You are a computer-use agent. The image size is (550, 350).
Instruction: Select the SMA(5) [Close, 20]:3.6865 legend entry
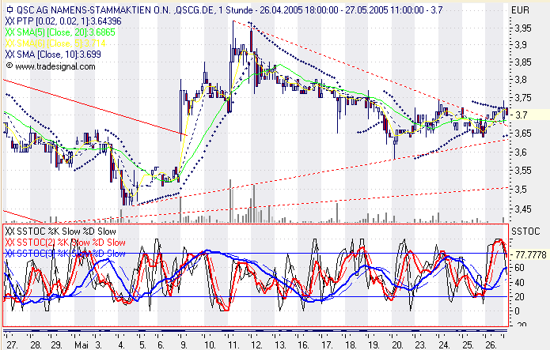(x=66, y=32)
